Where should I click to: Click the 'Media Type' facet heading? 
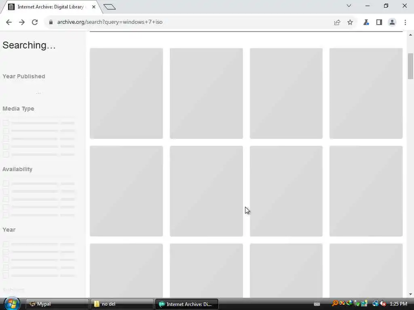(19, 109)
